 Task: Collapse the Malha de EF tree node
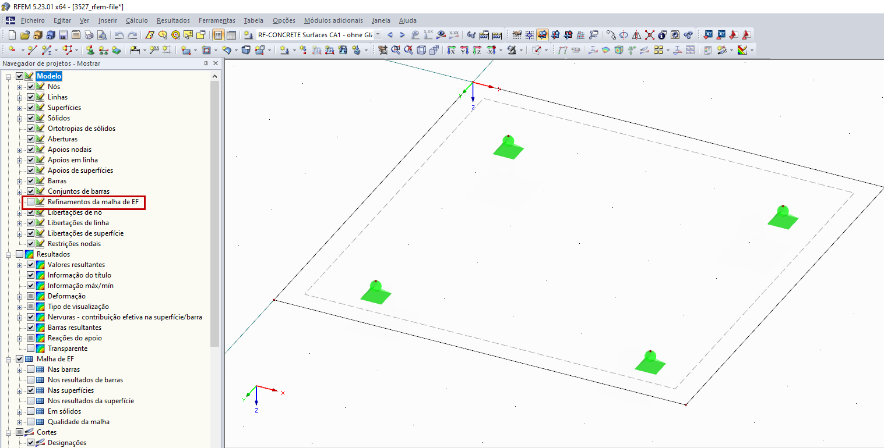click(9, 359)
